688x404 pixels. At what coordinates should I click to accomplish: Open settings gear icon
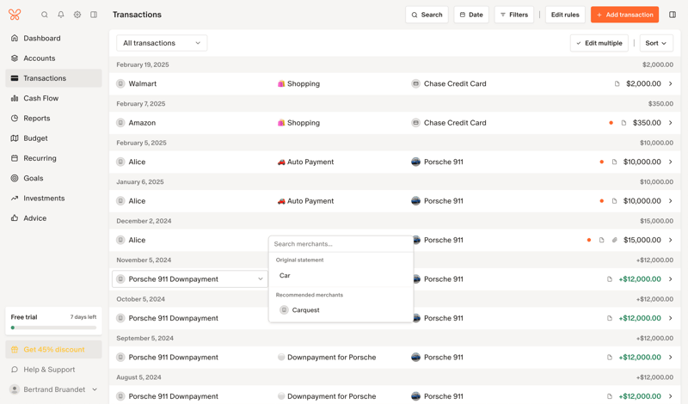[77, 15]
